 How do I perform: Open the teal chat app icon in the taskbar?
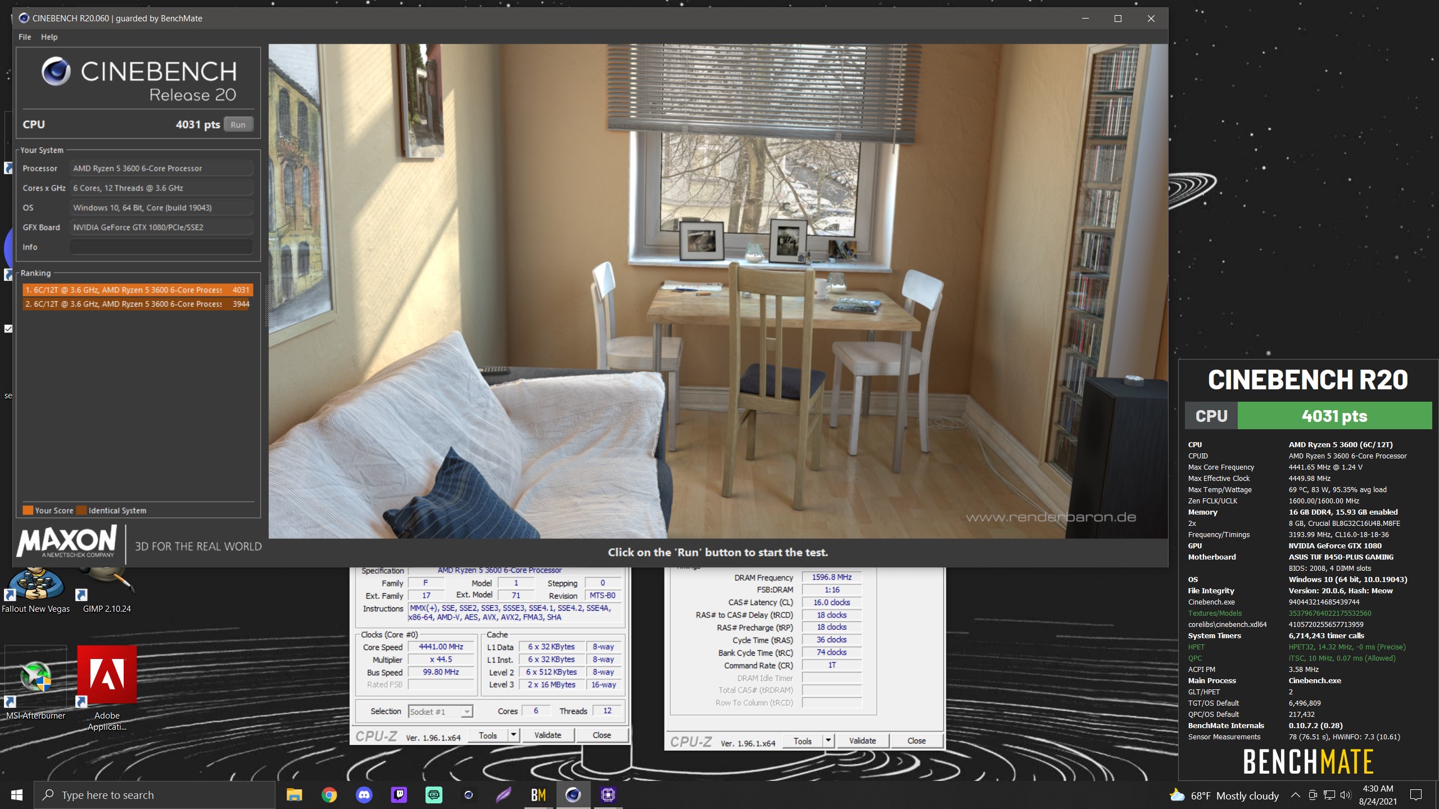[x=434, y=795]
